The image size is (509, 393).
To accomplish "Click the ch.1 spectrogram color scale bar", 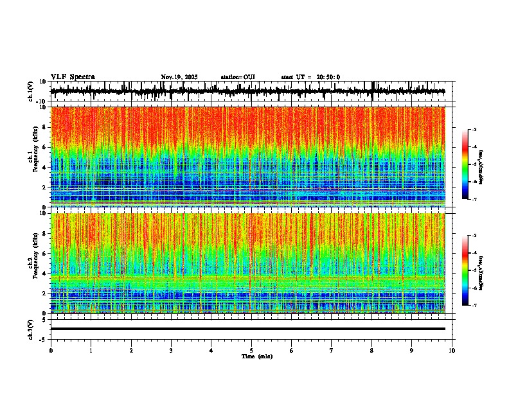I will (x=465, y=164).
